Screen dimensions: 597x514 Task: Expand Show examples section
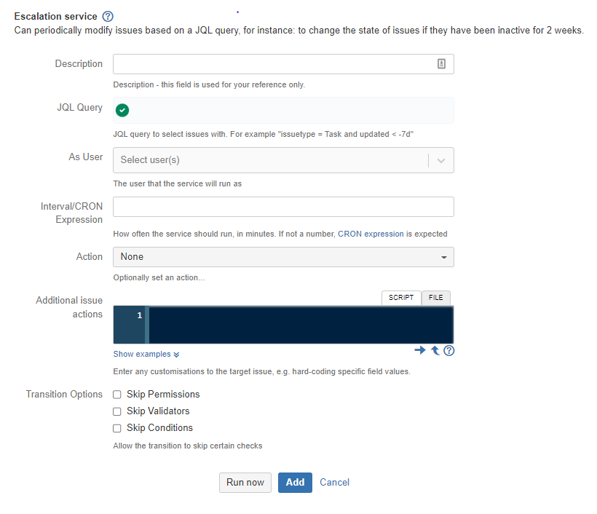[146, 354]
